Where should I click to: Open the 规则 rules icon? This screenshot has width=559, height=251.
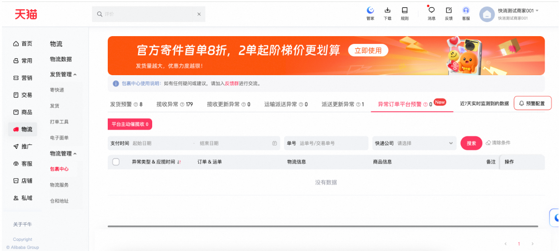tap(404, 10)
